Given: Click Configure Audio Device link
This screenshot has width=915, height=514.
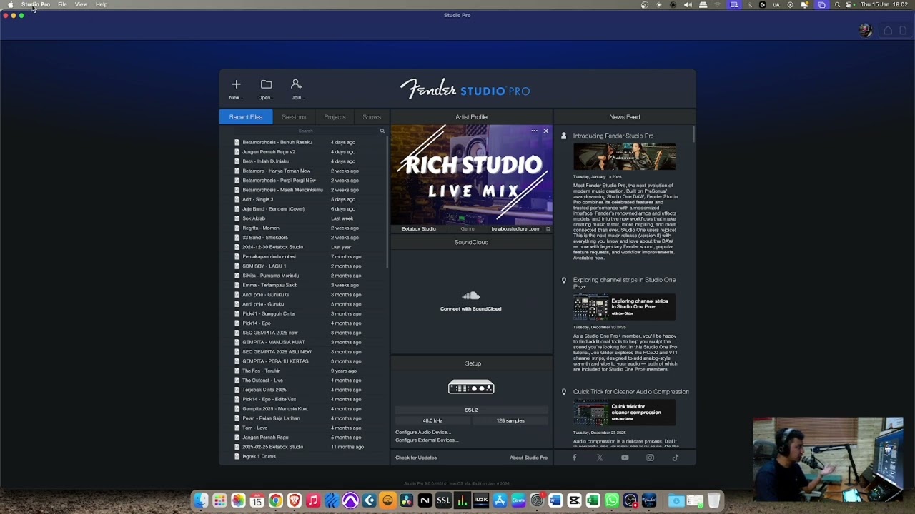Looking at the screenshot, I should click(x=423, y=433).
